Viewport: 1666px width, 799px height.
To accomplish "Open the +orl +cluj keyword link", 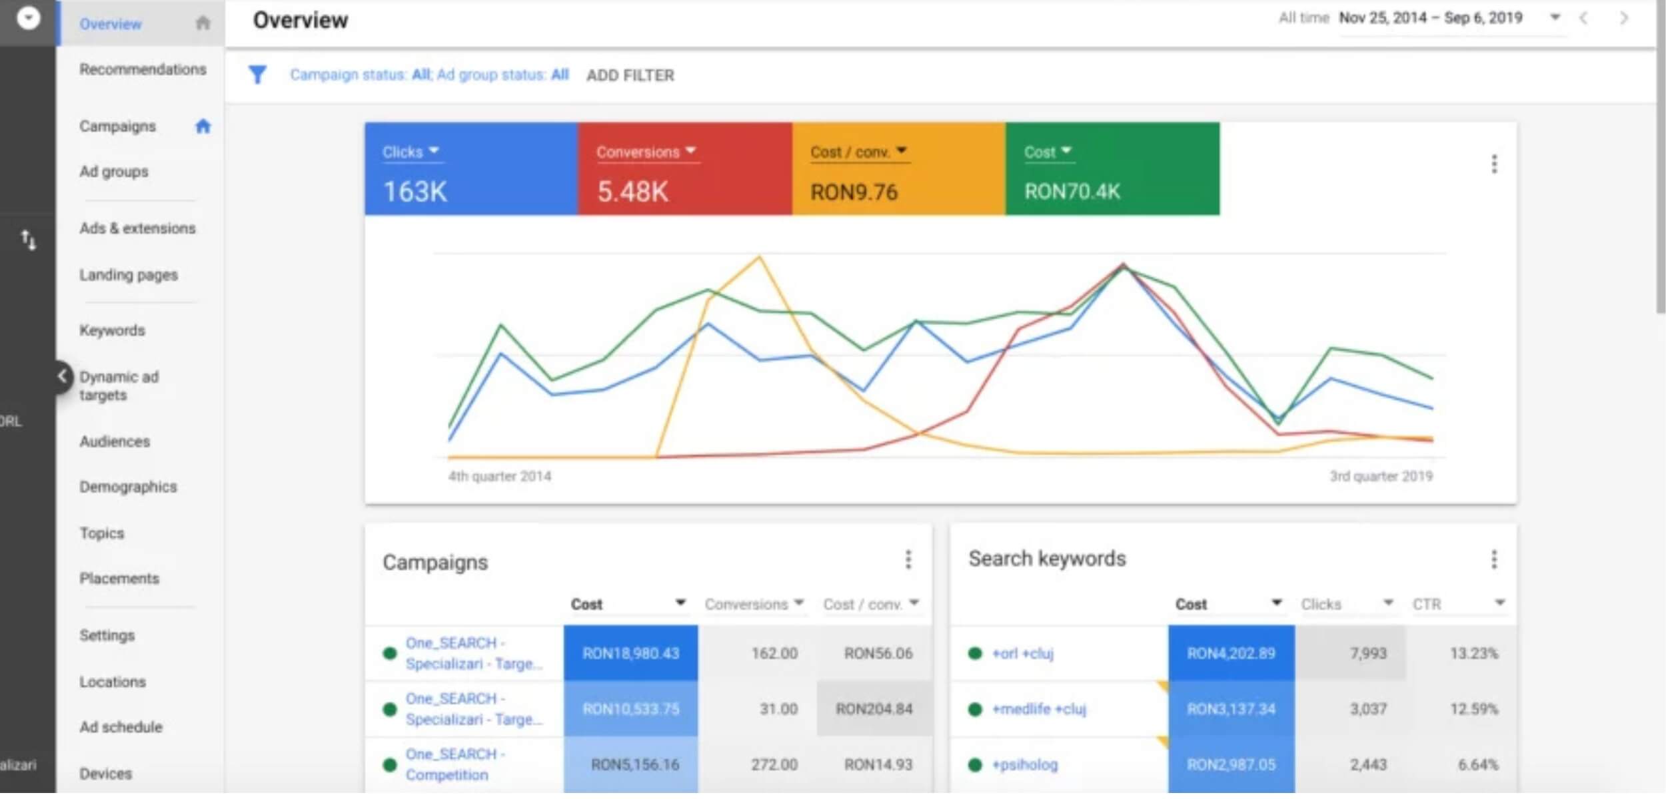I will tap(1022, 654).
